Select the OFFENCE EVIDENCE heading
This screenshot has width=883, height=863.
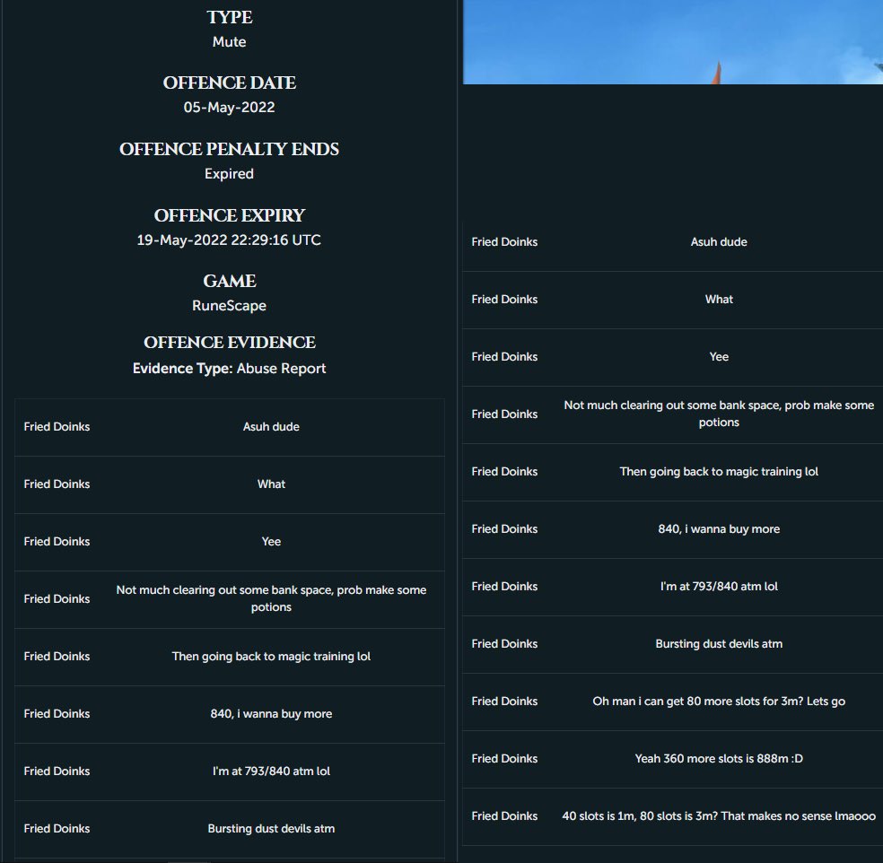point(229,343)
